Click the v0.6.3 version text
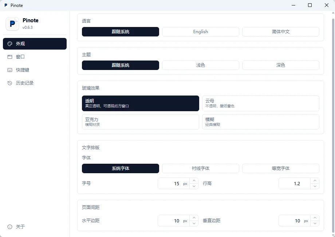This screenshot has width=335, height=237. pos(28,27)
